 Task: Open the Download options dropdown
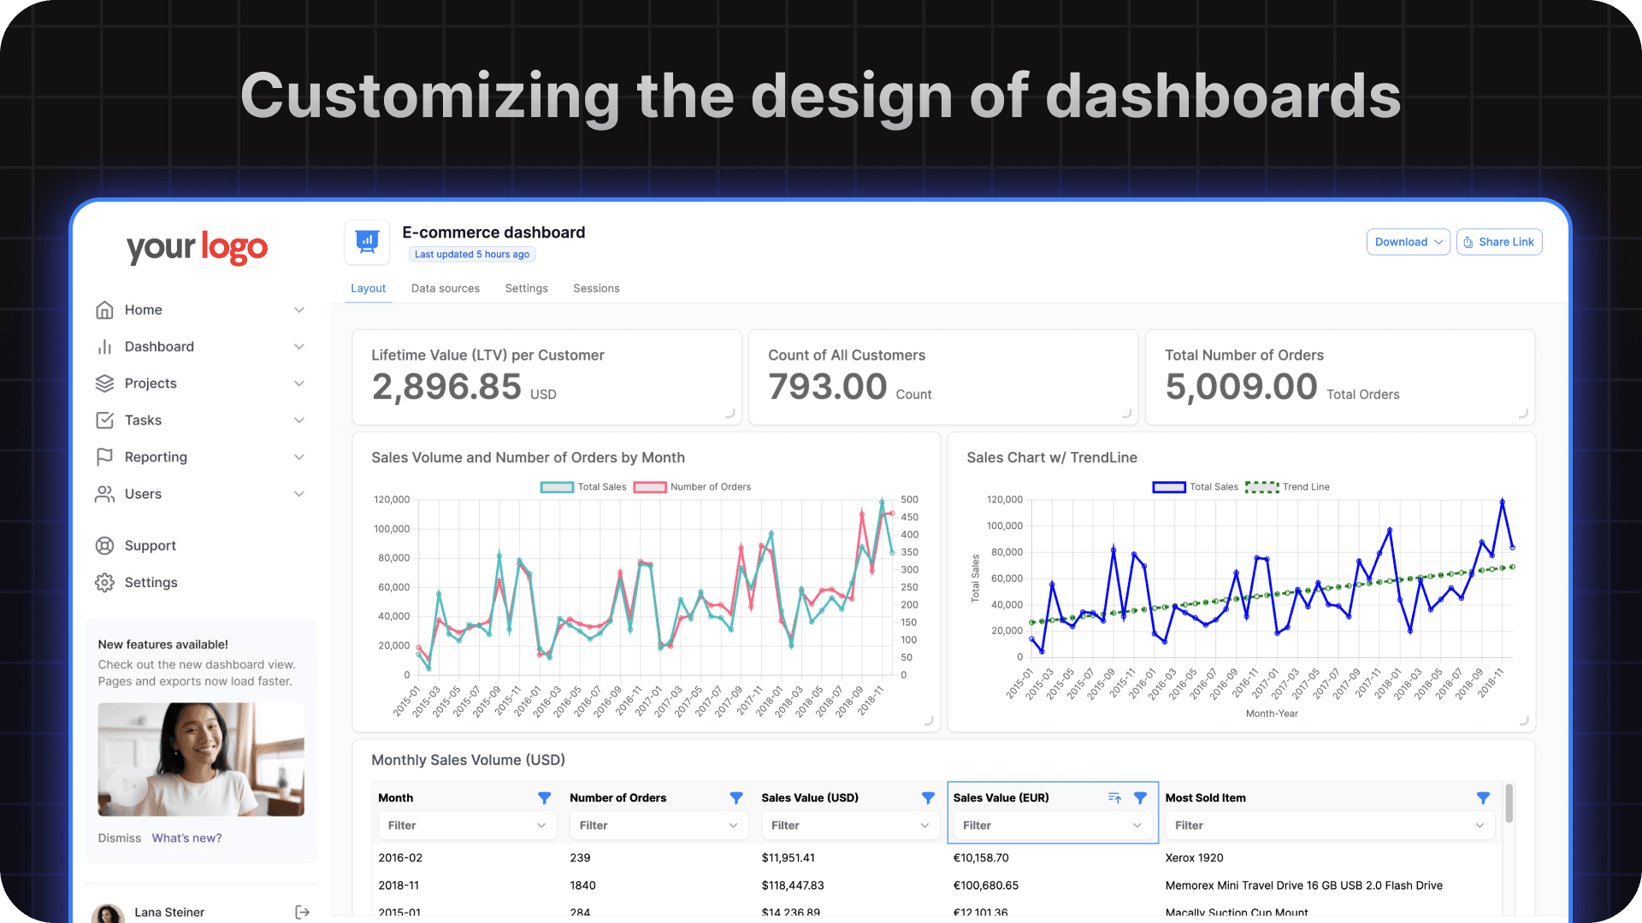1408,242
